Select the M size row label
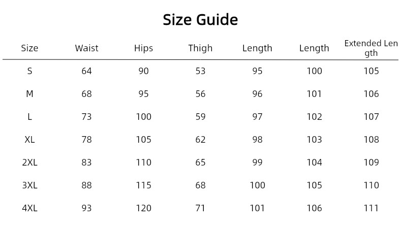Image resolution: width=401 pixels, height=226 pixels. (29, 94)
